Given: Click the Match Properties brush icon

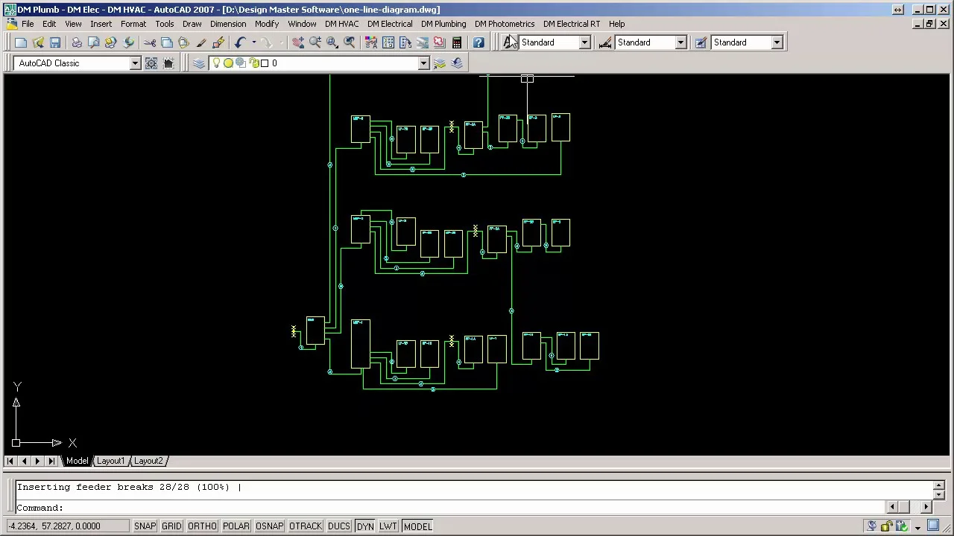Looking at the screenshot, I should (x=201, y=42).
